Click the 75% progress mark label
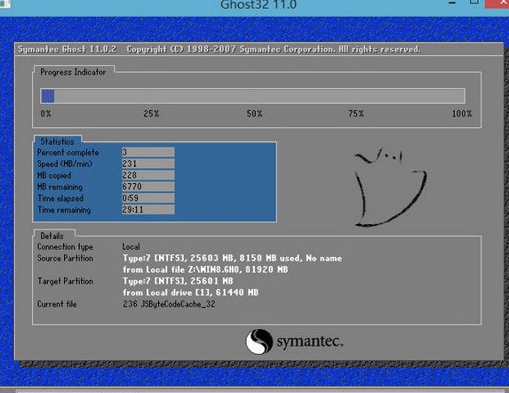Viewport: 509px width, 393px height. click(x=356, y=114)
